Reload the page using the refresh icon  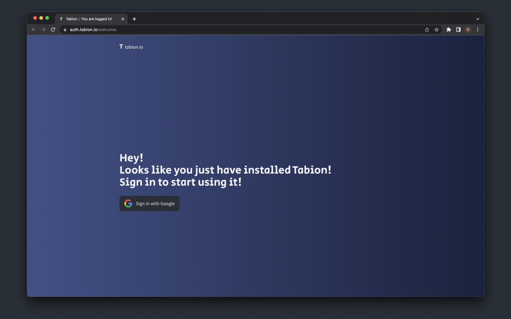[53, 29]
